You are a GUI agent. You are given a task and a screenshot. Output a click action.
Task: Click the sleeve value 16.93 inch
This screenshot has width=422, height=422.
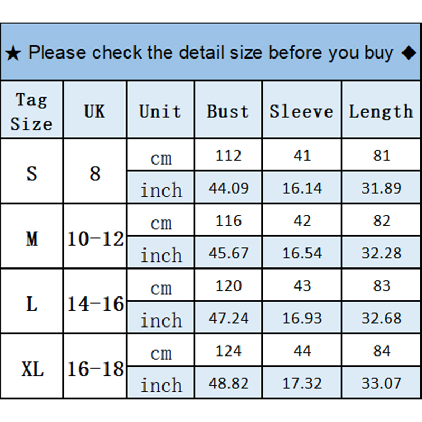coord(302,318)
